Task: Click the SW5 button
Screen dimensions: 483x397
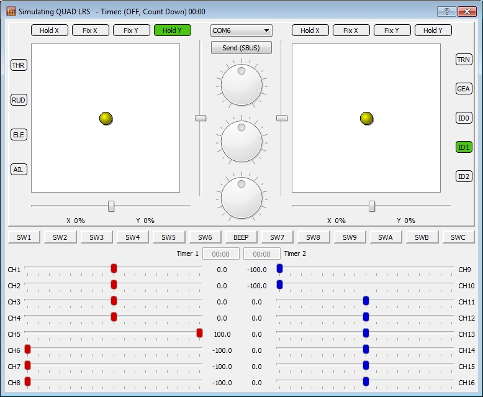Action: click(169, 237)
